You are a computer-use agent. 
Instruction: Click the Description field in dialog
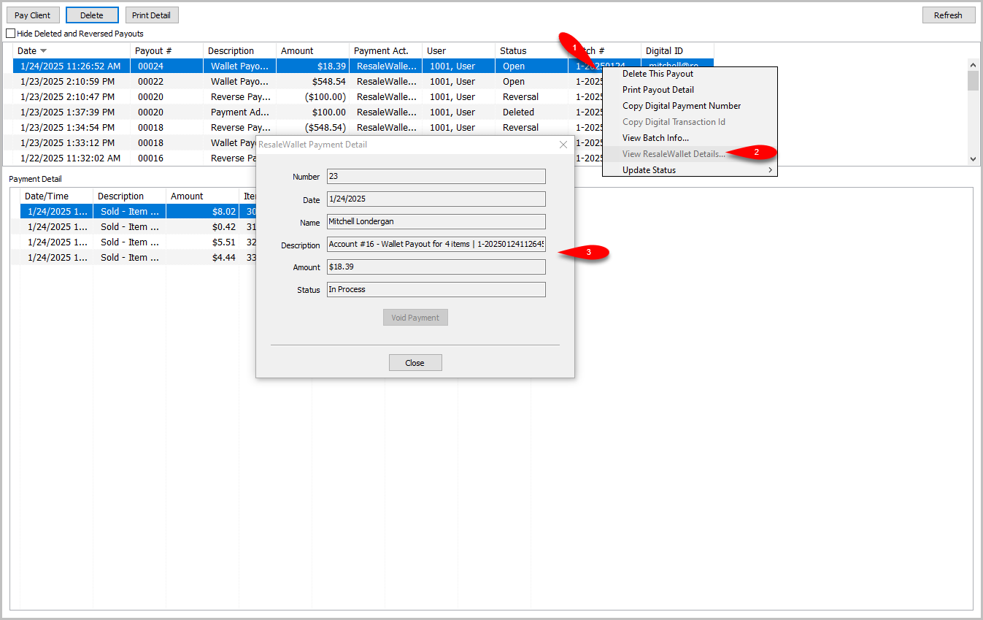tap(436, 244)
